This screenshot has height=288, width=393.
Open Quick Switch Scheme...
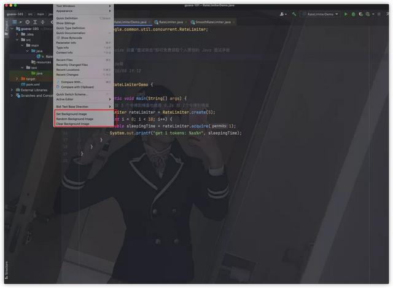(84, 94)
